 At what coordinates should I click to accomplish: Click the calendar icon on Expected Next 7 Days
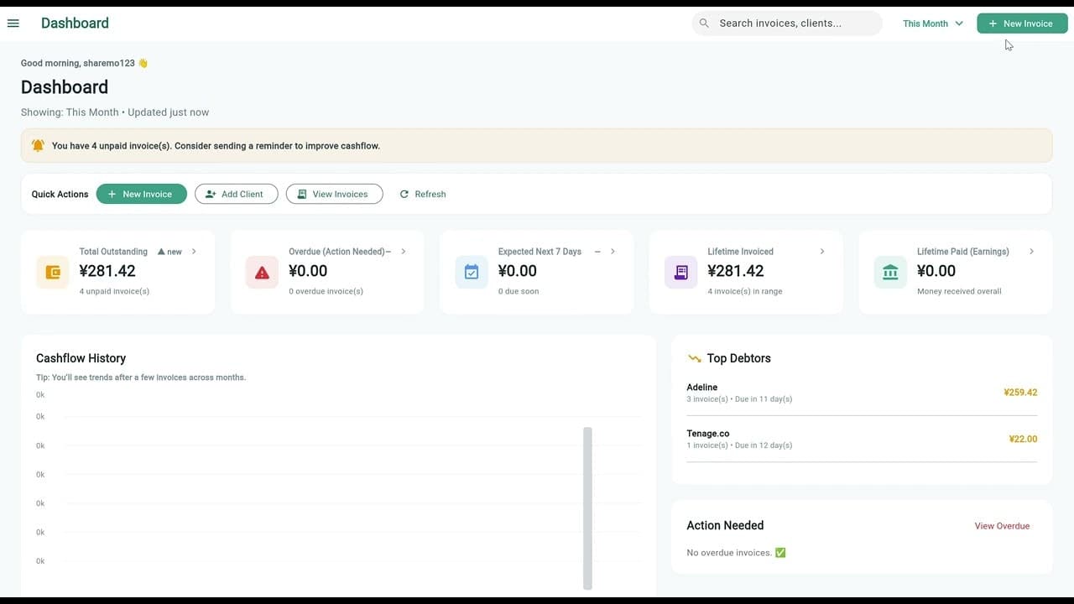(471, 272)
